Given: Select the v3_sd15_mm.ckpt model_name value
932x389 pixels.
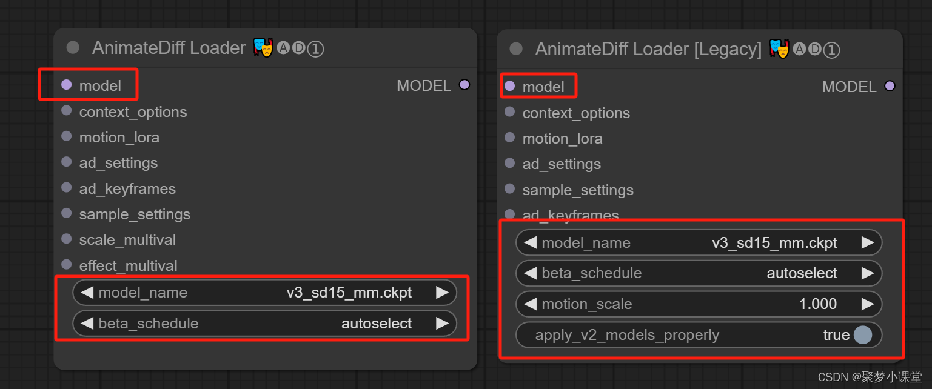Looking at the screenshot, I should coord(349,292).
